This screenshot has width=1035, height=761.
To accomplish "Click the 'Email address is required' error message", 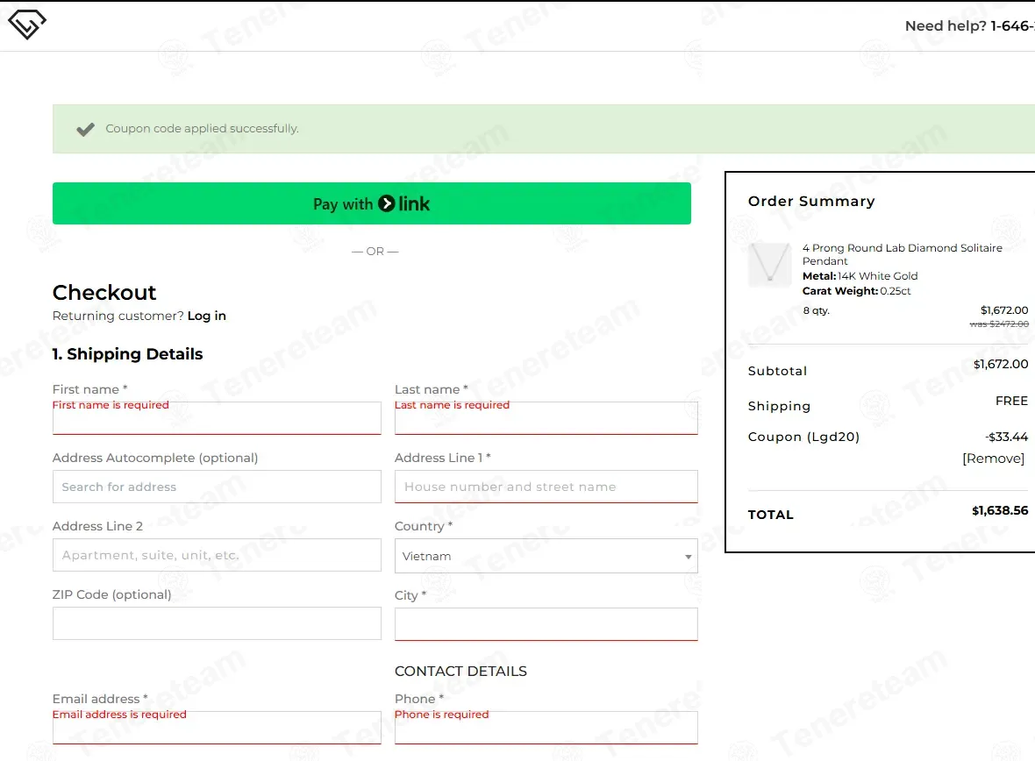I will click(x=119, y=715).
